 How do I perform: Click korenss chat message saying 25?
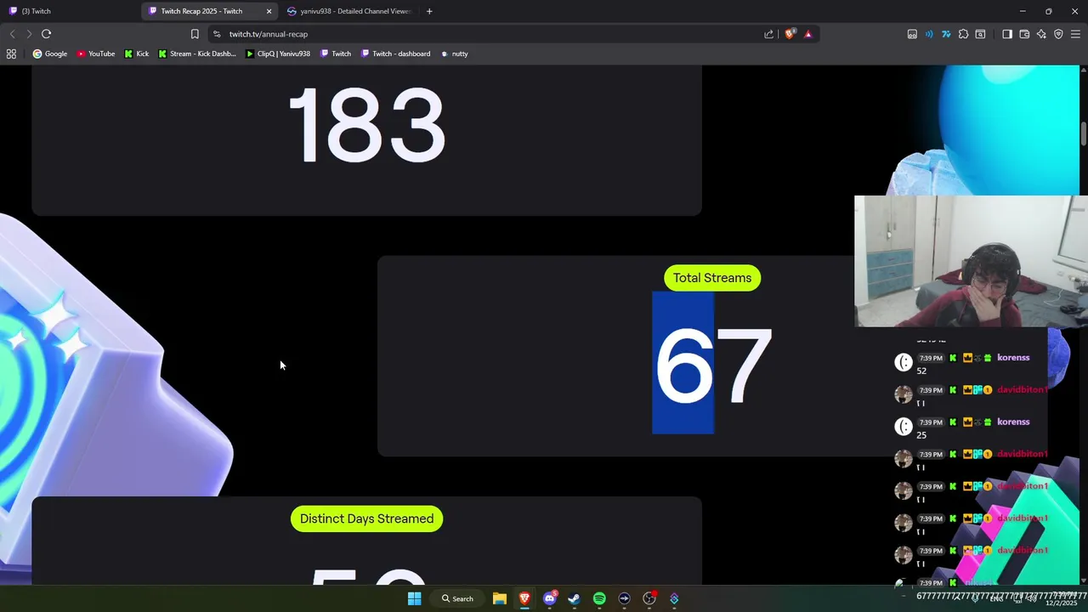(x=921, y=435)
